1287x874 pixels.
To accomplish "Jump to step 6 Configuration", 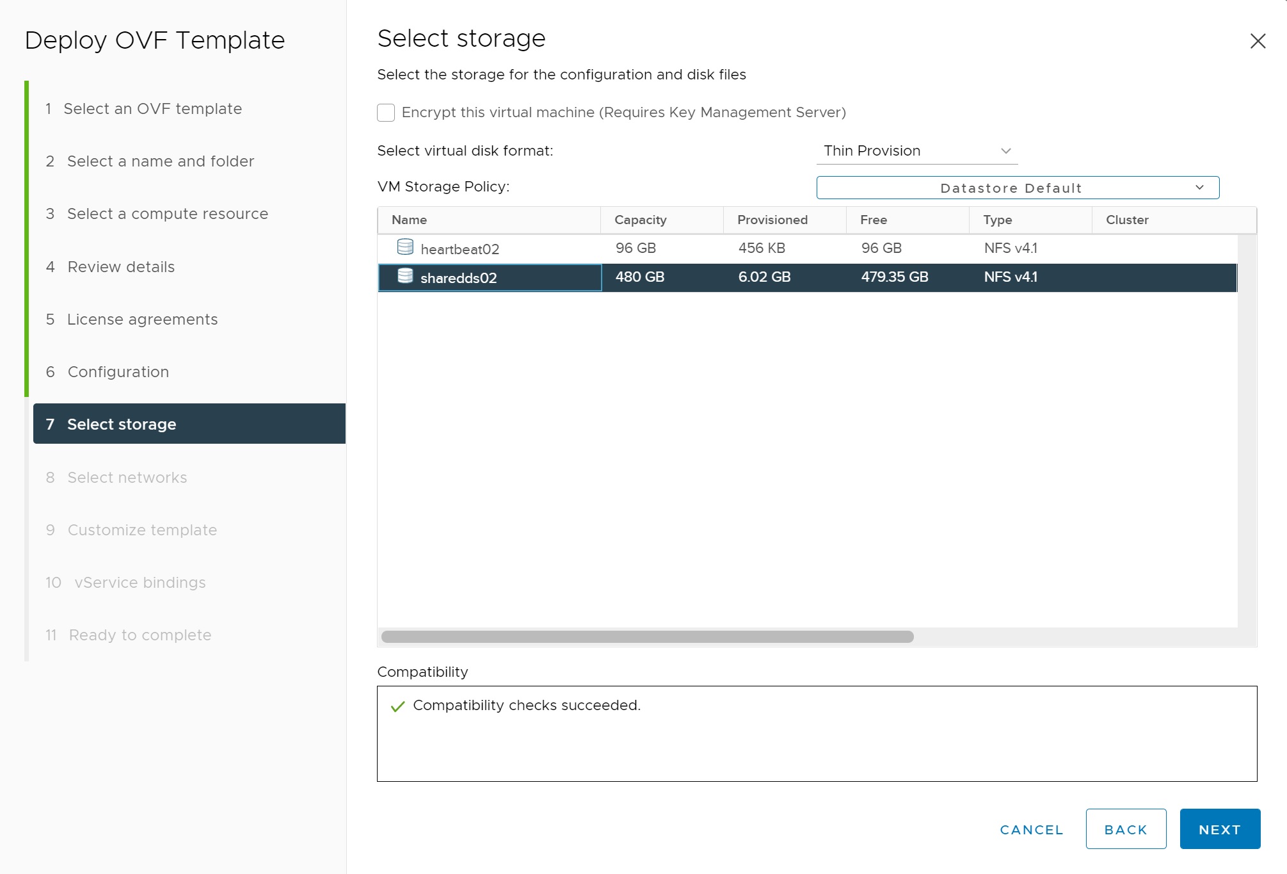I will pos(118,372).
